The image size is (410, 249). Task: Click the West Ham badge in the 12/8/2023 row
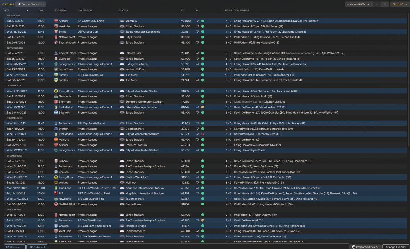[56, 26]
